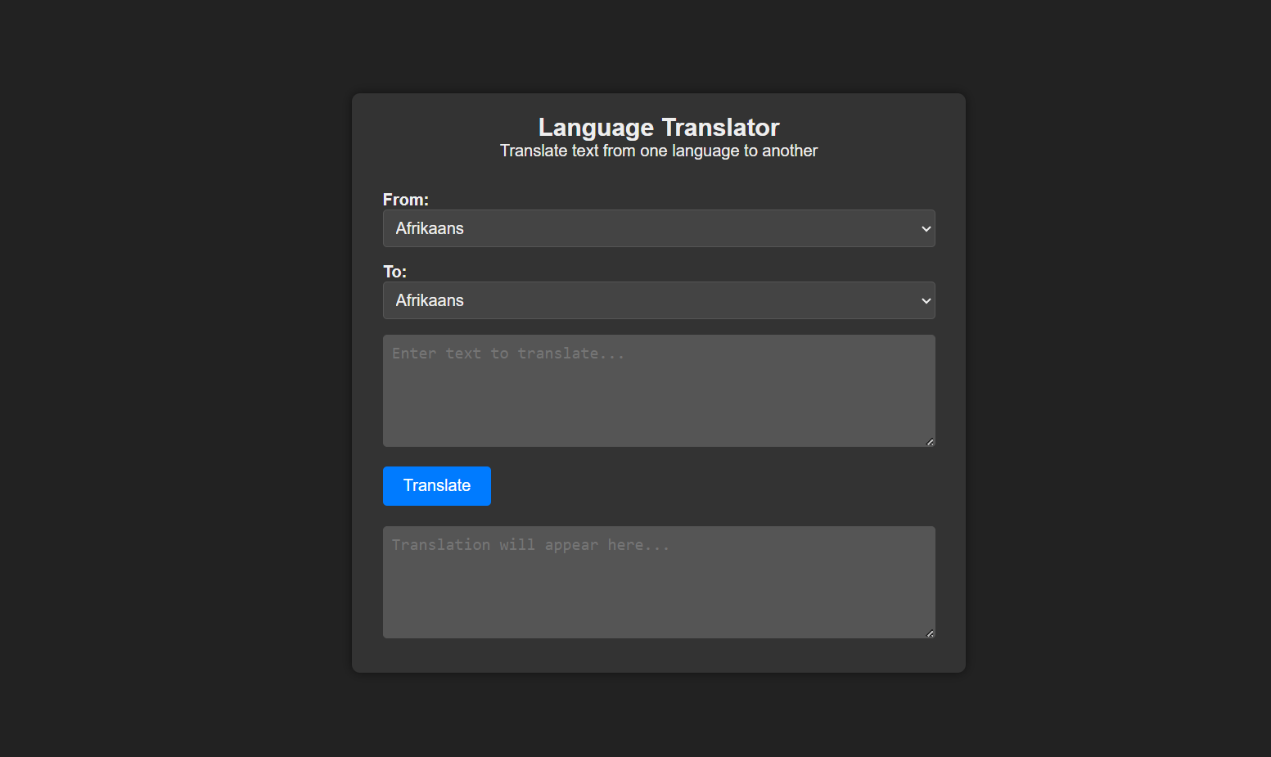Click the Translate button
Image resolution: width=1271 pixels, height=757 pixels.
click(437, 486)
